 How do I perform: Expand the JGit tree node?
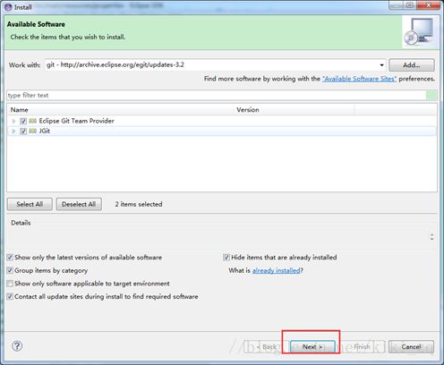click(13, 132)
